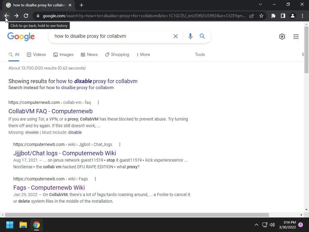Switch to the News tab
Image resolution: width=309 pixels, height=232 pixels.
[x=89, y=55]
